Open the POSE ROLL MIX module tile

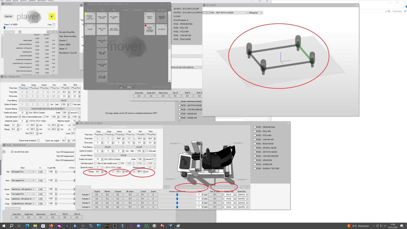[102, 29]
